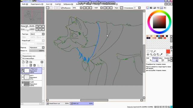Toggle the swatches panel icon
The image size is (193, 108).
[x=161, y=8]
